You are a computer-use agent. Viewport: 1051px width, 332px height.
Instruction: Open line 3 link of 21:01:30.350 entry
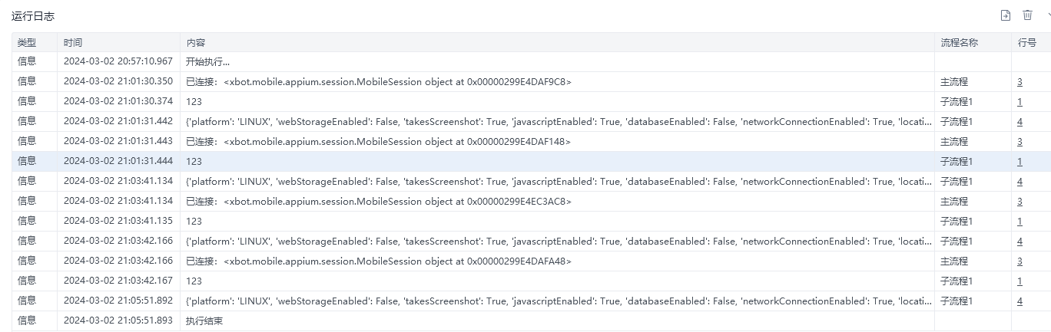click(1020, 82)
